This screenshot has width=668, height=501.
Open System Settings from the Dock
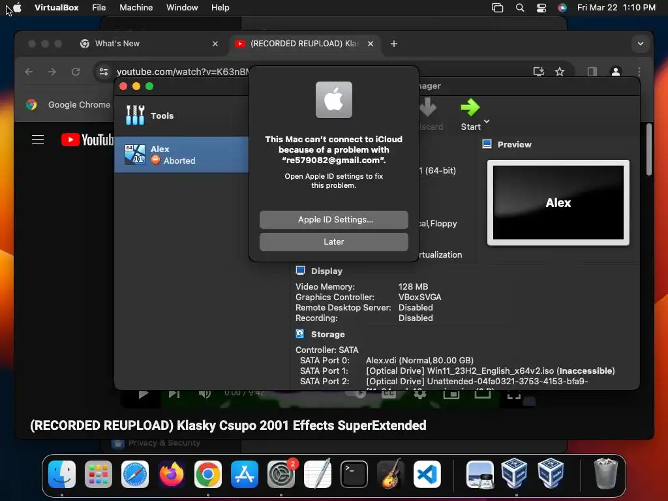coord(281,474)
